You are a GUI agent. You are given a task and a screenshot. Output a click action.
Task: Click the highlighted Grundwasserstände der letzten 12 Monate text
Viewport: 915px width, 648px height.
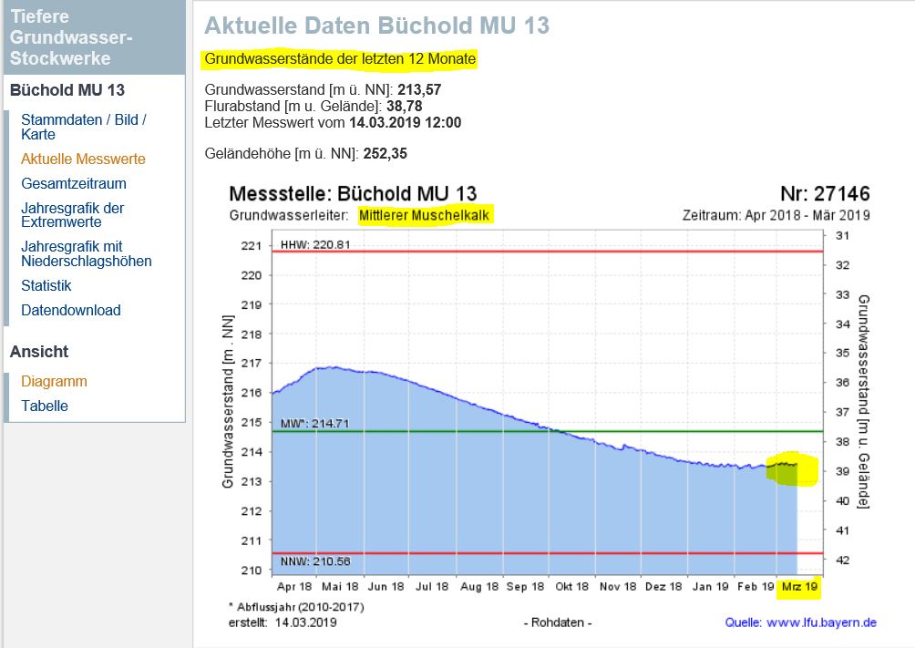tap(340, 59)
